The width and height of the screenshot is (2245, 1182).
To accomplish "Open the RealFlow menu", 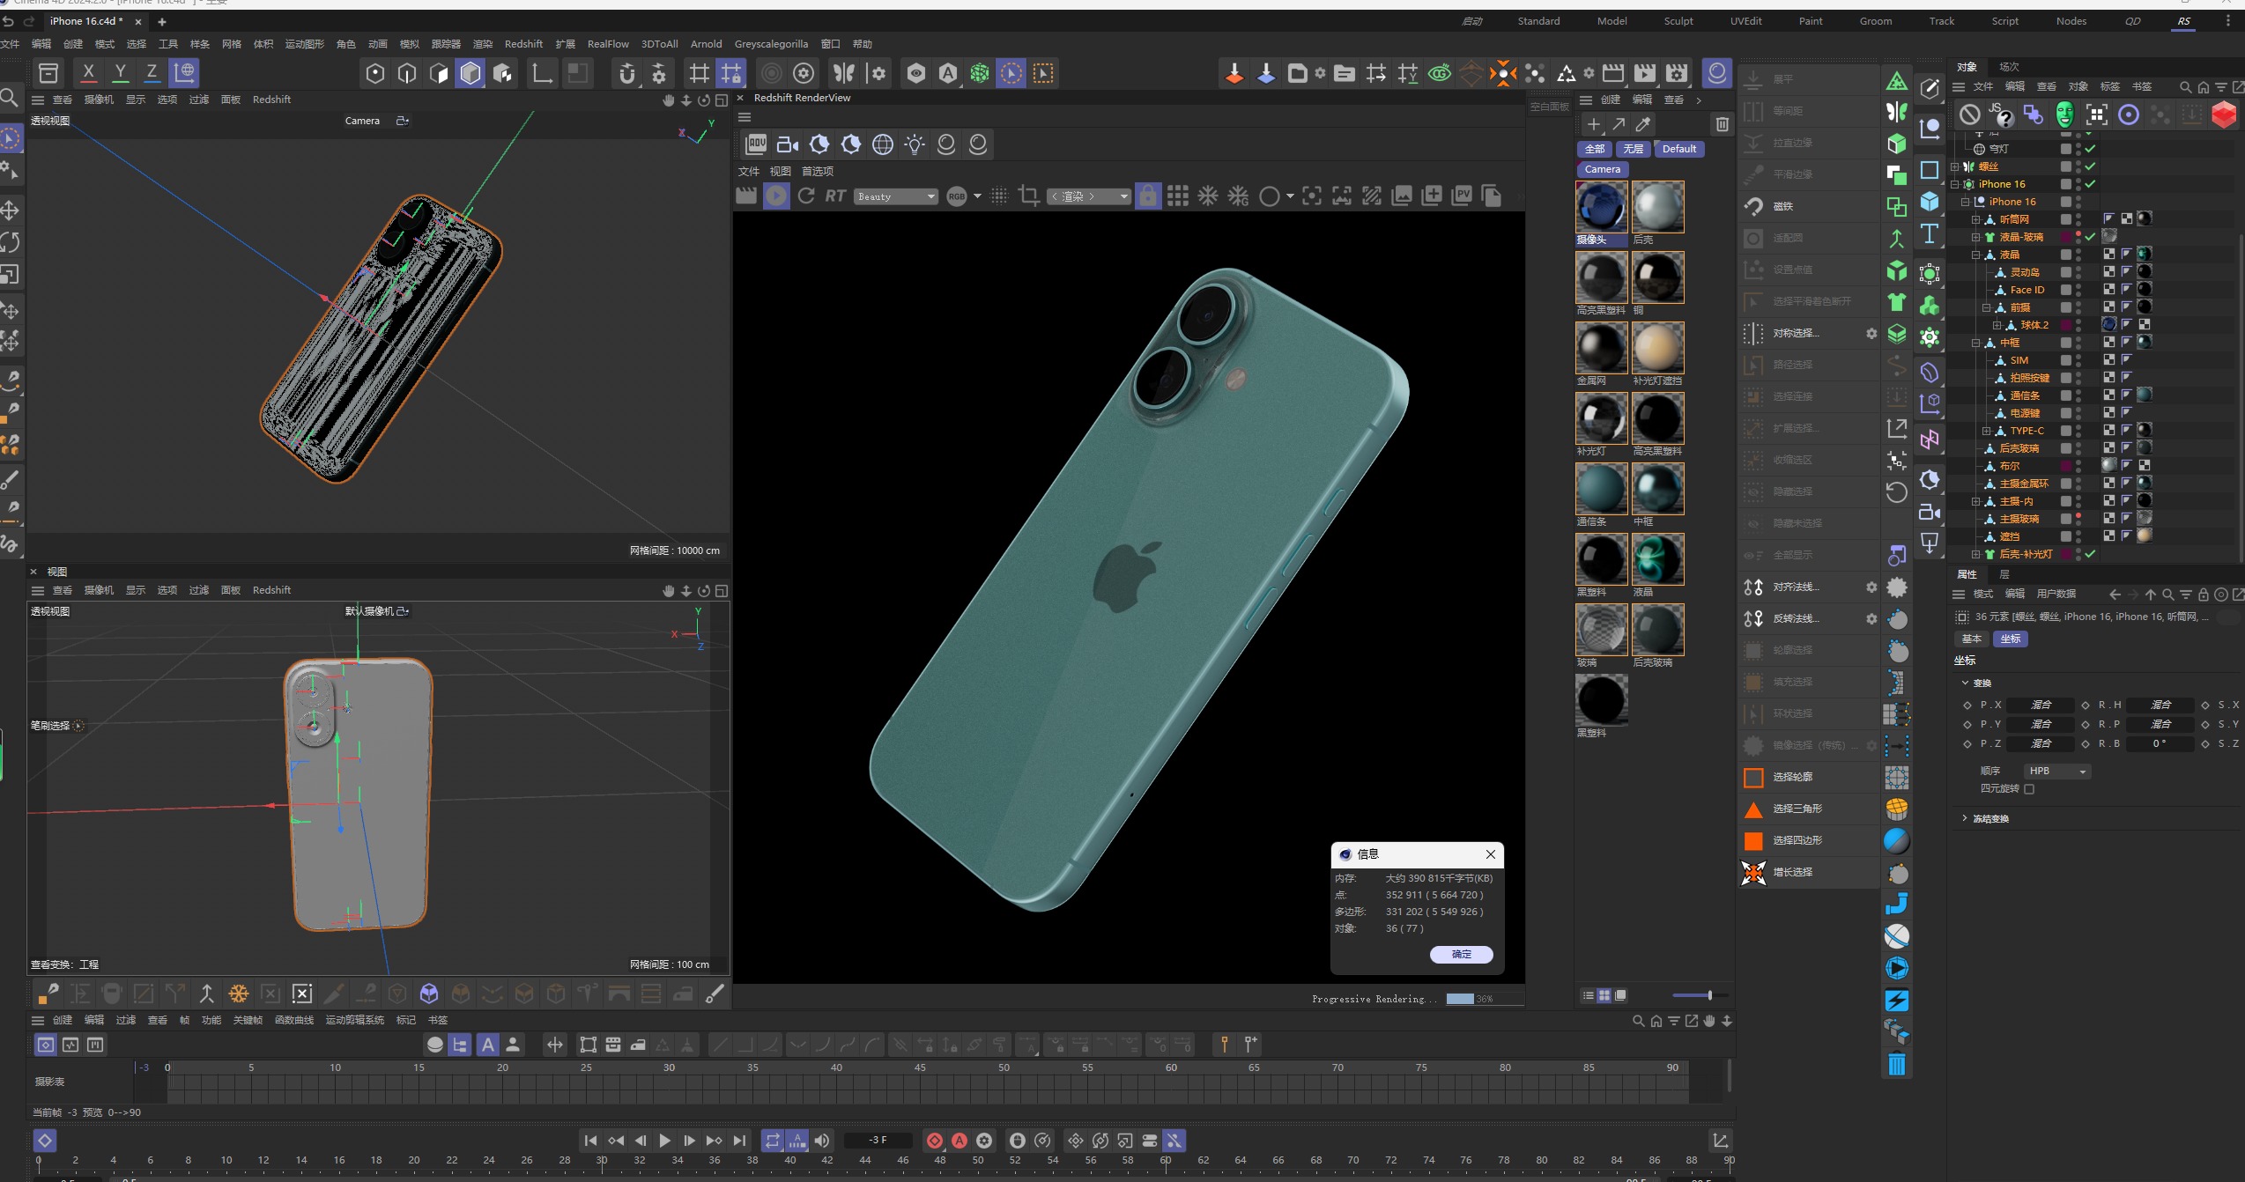I will click(x=608, y=44).
